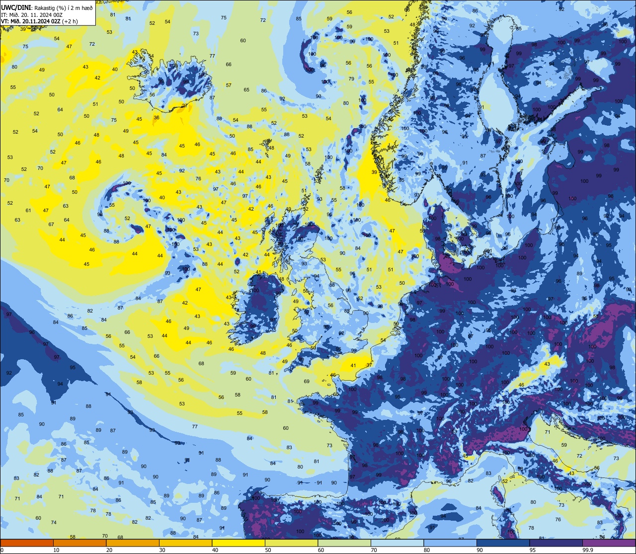Select dark blue swatch between 90 and 95
The width and height of the screenshot is (636, 554).
coord(503,543)
